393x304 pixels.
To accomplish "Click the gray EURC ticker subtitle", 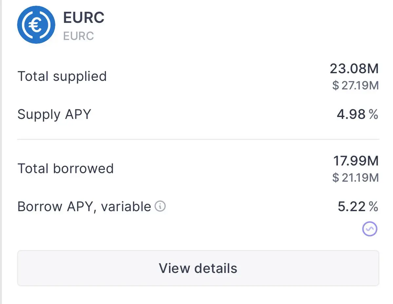I will click(79, 36).
